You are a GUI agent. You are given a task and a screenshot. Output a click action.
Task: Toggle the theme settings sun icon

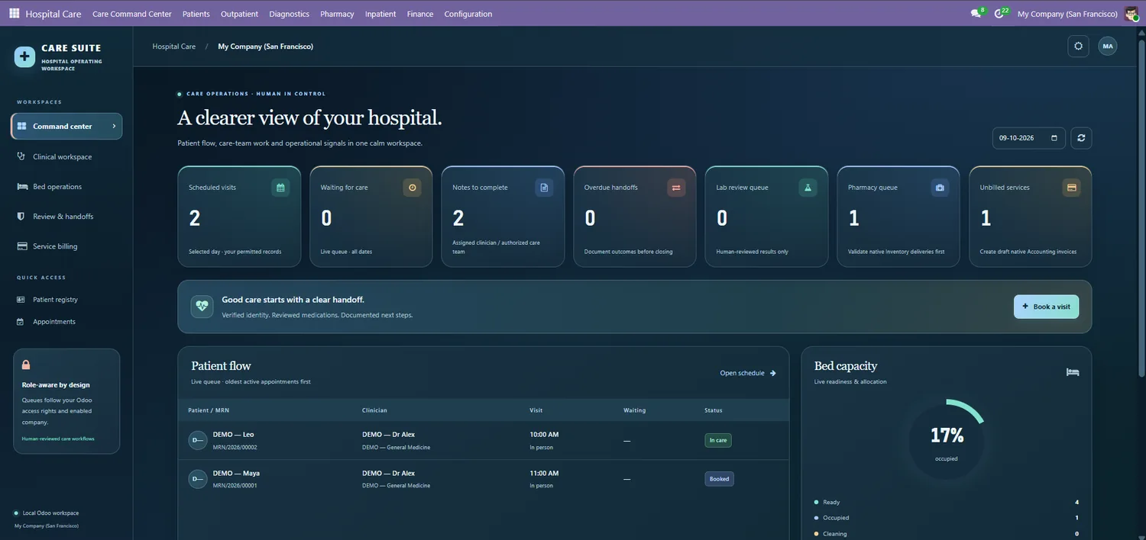click(1078, 46)
